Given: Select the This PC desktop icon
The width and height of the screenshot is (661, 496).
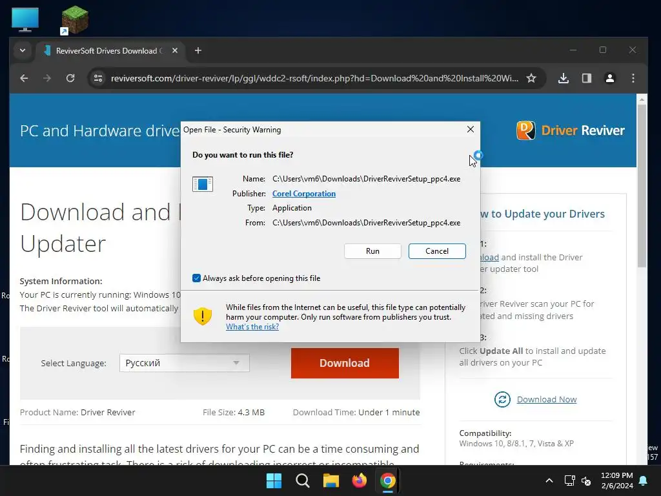Looking at the screenshot, I should [x=25, y=19].
